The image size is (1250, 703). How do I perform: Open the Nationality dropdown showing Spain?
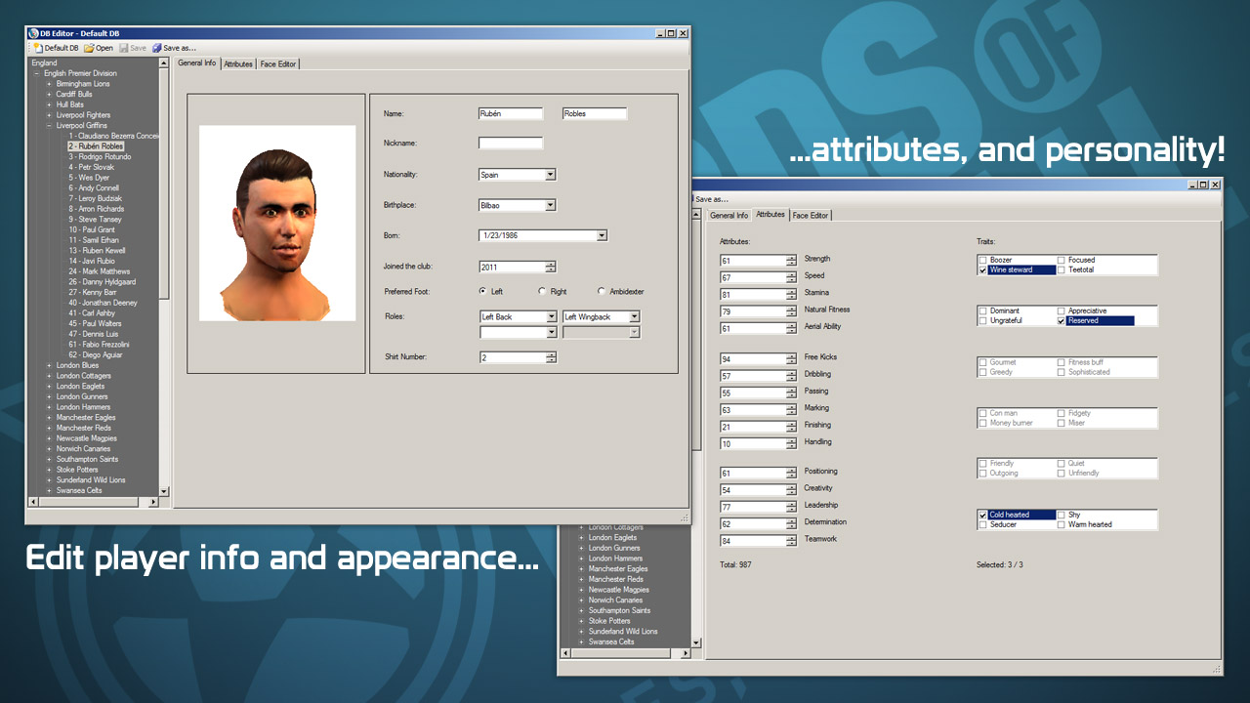point(550,175)
